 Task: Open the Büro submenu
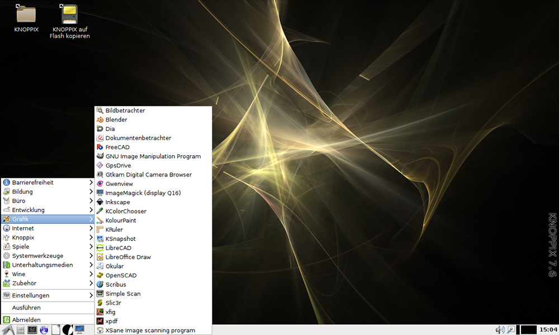48,201
